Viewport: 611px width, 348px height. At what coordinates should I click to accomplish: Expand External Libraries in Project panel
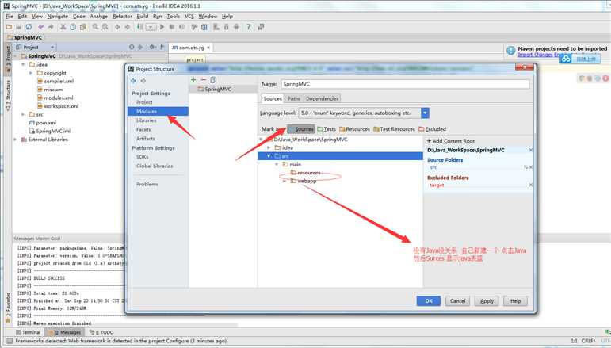coord(15,140)
